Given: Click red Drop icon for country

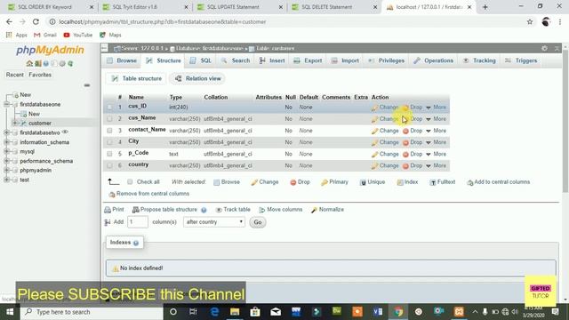Looking at the screenshot, I should (x=405, y=166).
